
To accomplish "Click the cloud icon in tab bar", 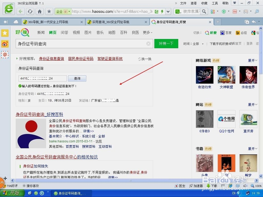I will point(16,22).
